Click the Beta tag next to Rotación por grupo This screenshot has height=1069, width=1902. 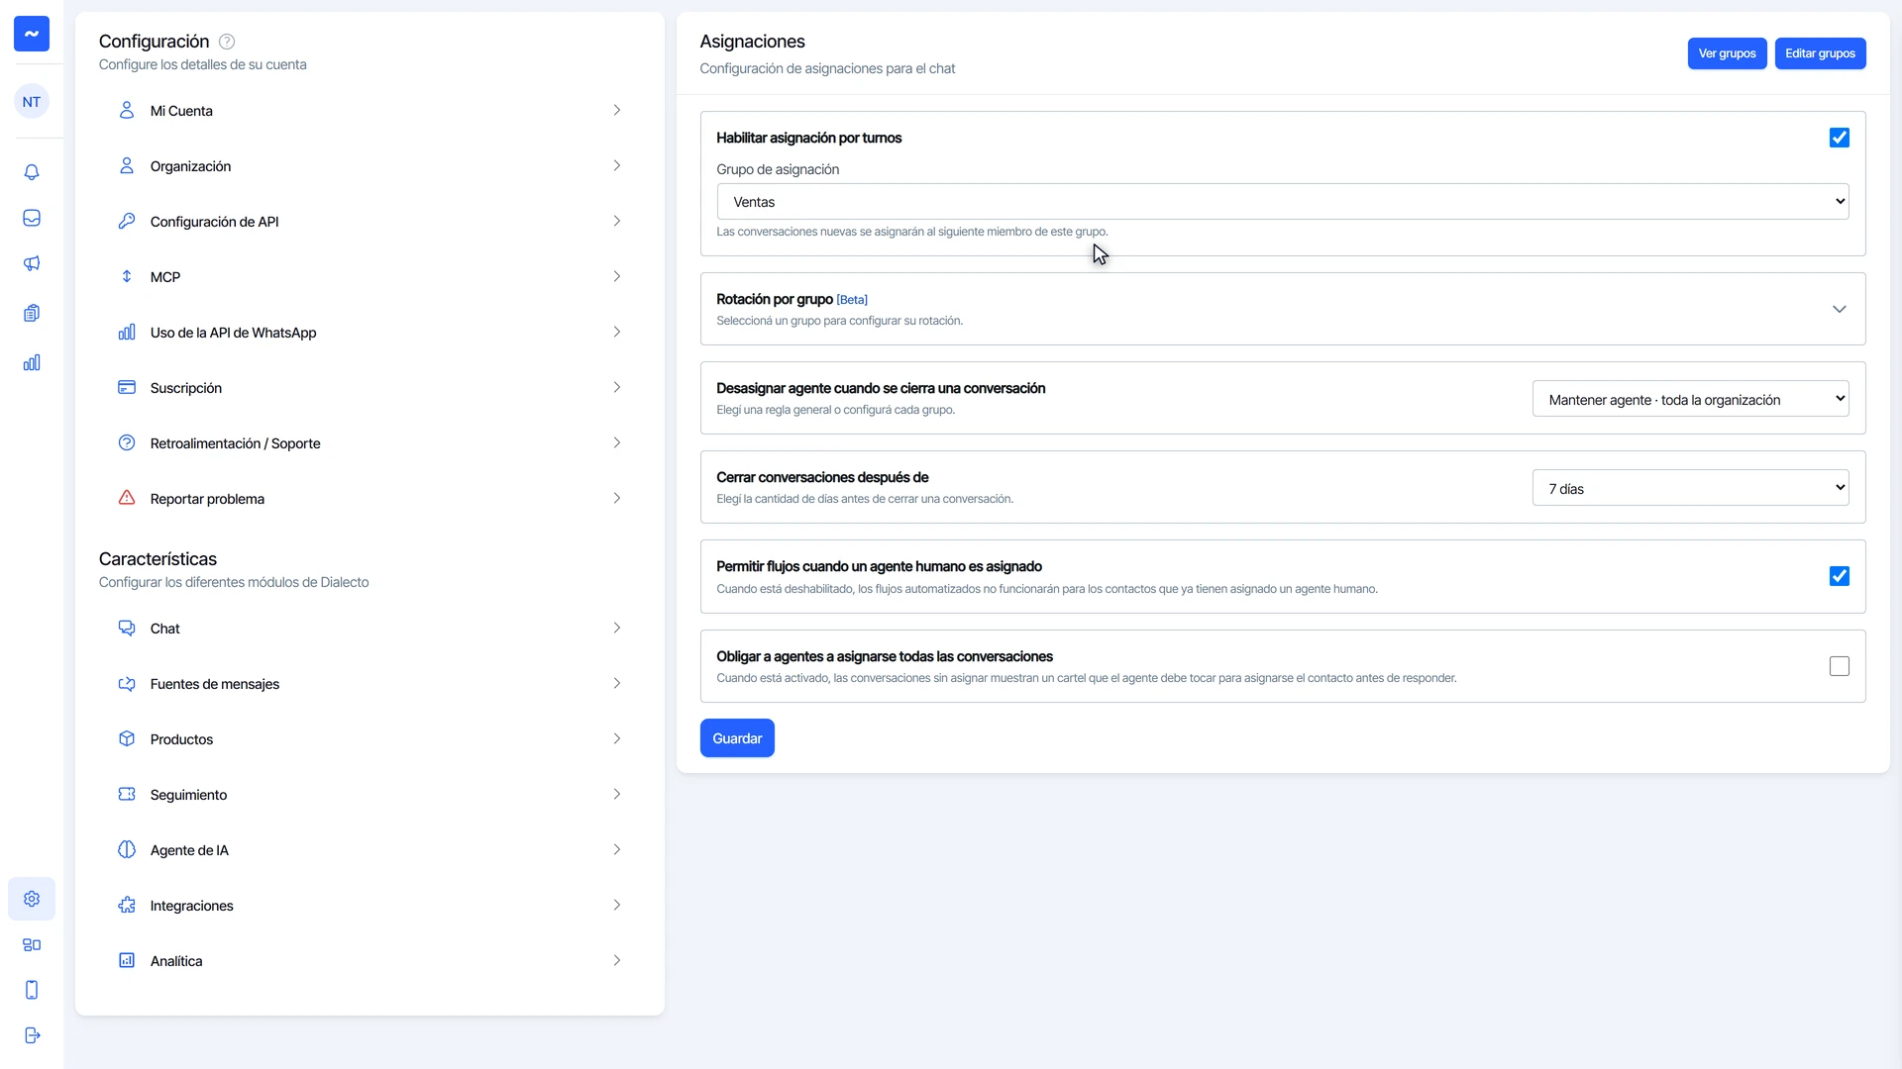pos(852,300)
